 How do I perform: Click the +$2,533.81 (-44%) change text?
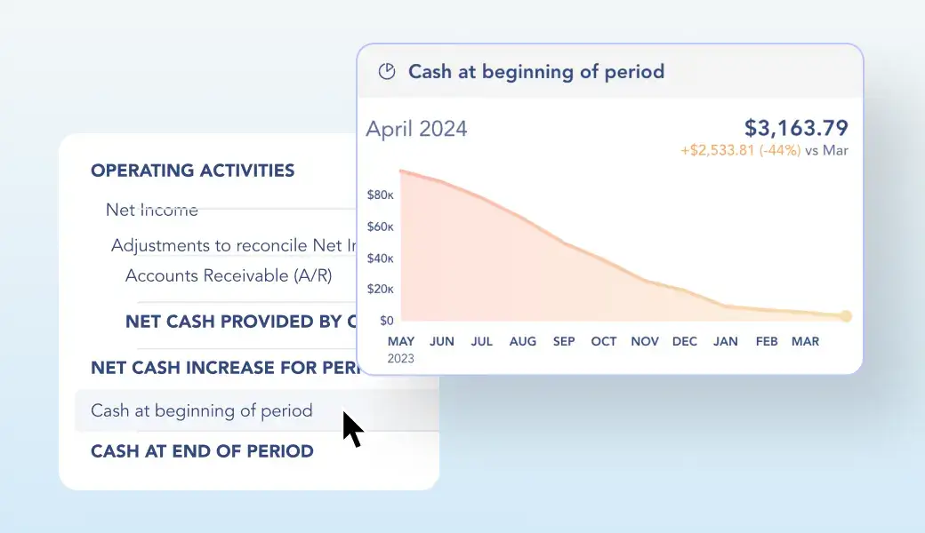[x=740, y=151]
